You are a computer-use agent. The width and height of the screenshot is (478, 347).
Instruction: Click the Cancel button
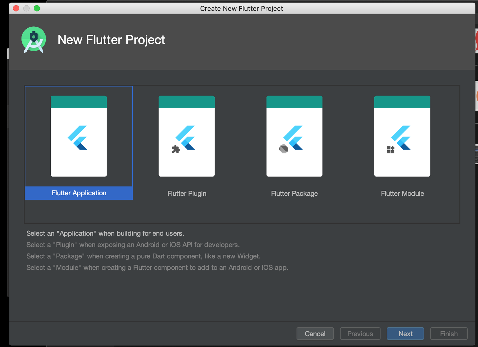(315, 334)
